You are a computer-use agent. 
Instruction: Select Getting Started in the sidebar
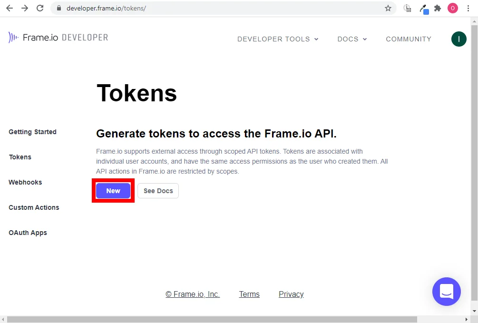pyautogui.click(x=33, y=132)
